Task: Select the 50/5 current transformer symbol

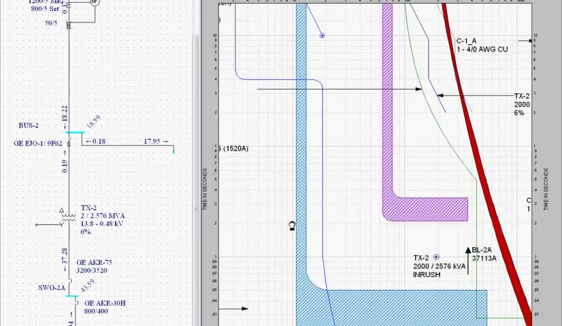Action: pos(69,24)
